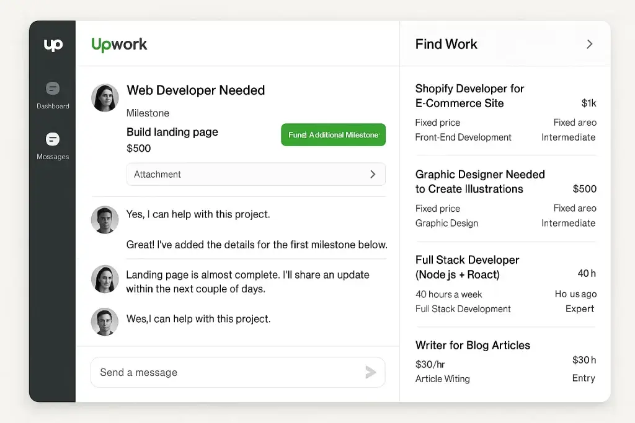Click the $30 h rate on Writer job

click(584, 360)
